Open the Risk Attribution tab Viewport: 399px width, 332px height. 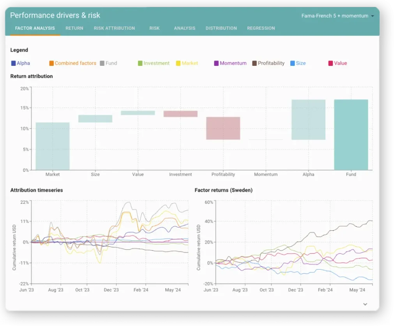pos(114,28)
